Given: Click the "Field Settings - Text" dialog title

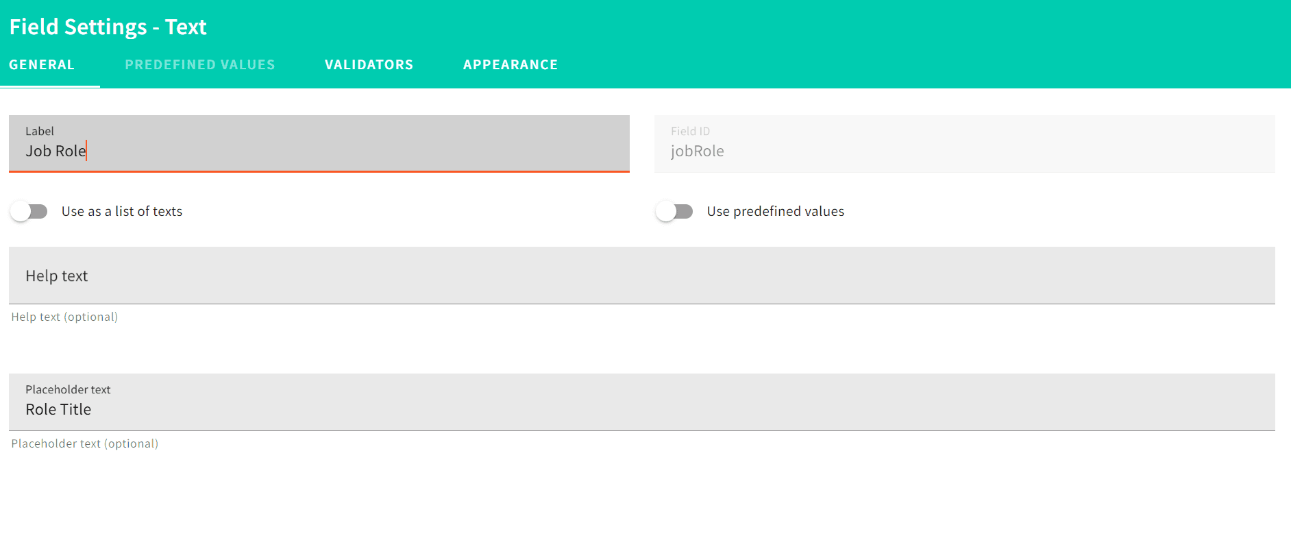Looking at the screenshot, I should click(x=108, y=27).
